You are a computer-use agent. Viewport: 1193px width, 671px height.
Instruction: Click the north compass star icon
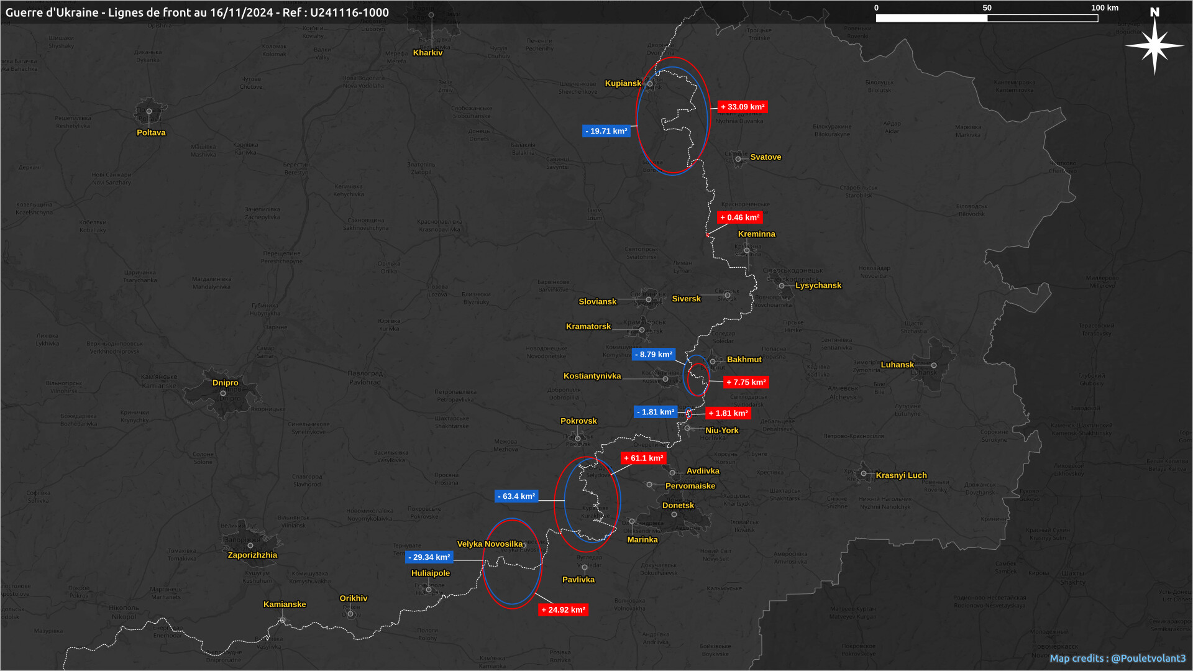pyautogui.click(x=1154, y=45)
